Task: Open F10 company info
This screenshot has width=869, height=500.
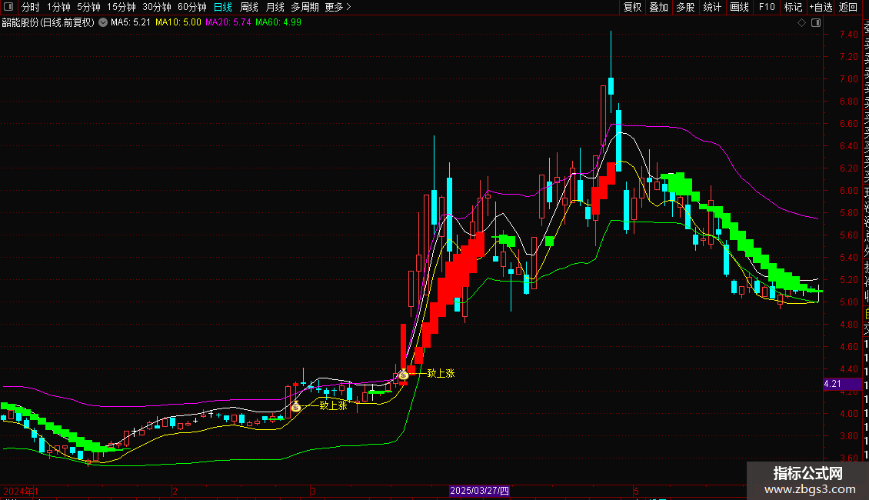Action: point(767,7)
